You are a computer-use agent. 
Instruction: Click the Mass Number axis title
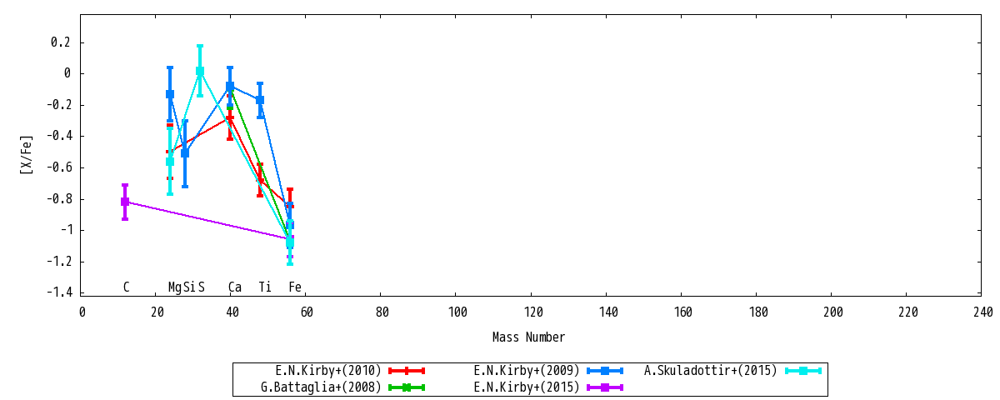(528, 337)
